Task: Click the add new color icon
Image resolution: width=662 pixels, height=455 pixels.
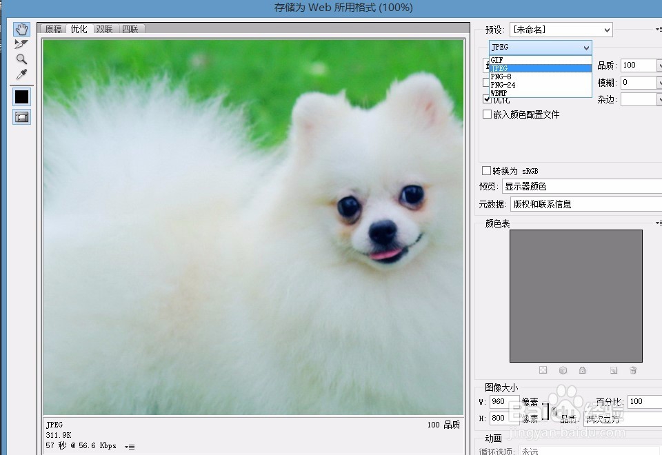Action: 614,370
